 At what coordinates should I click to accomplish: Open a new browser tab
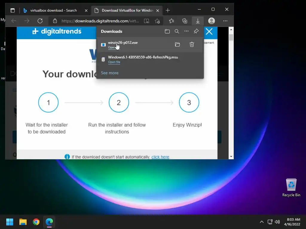[x=168, y=10]
